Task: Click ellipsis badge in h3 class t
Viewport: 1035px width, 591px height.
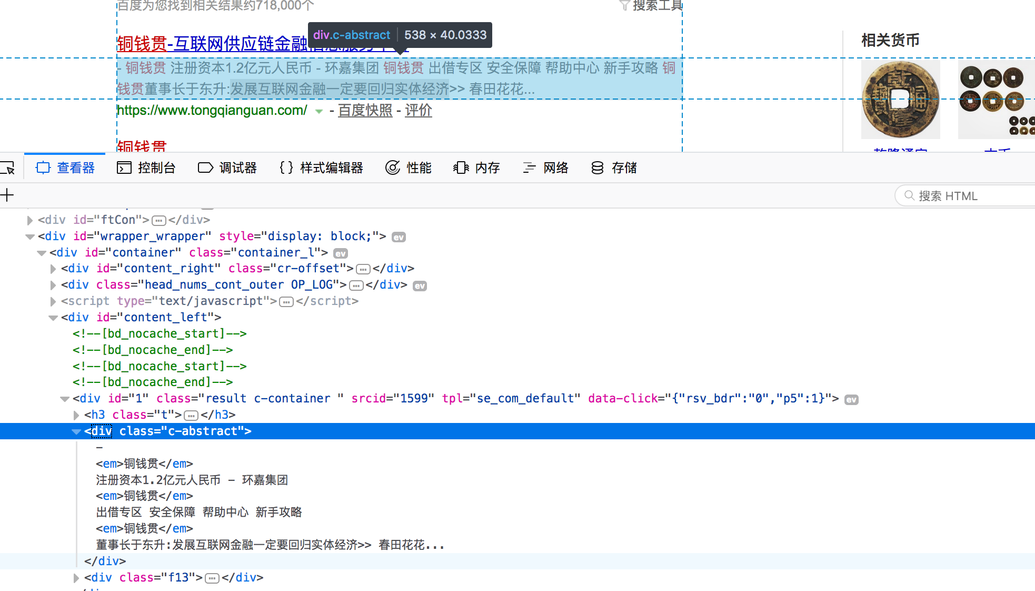Action: pos(191,416)
